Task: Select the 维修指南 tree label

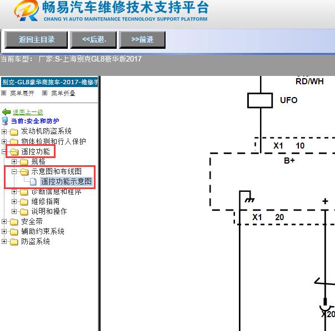Action: coord(46,201)
